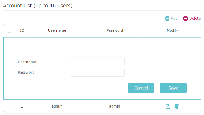Click the ID cell showing 1
The height and width of the screenshot is (115, 204).
tap(22, 106)
